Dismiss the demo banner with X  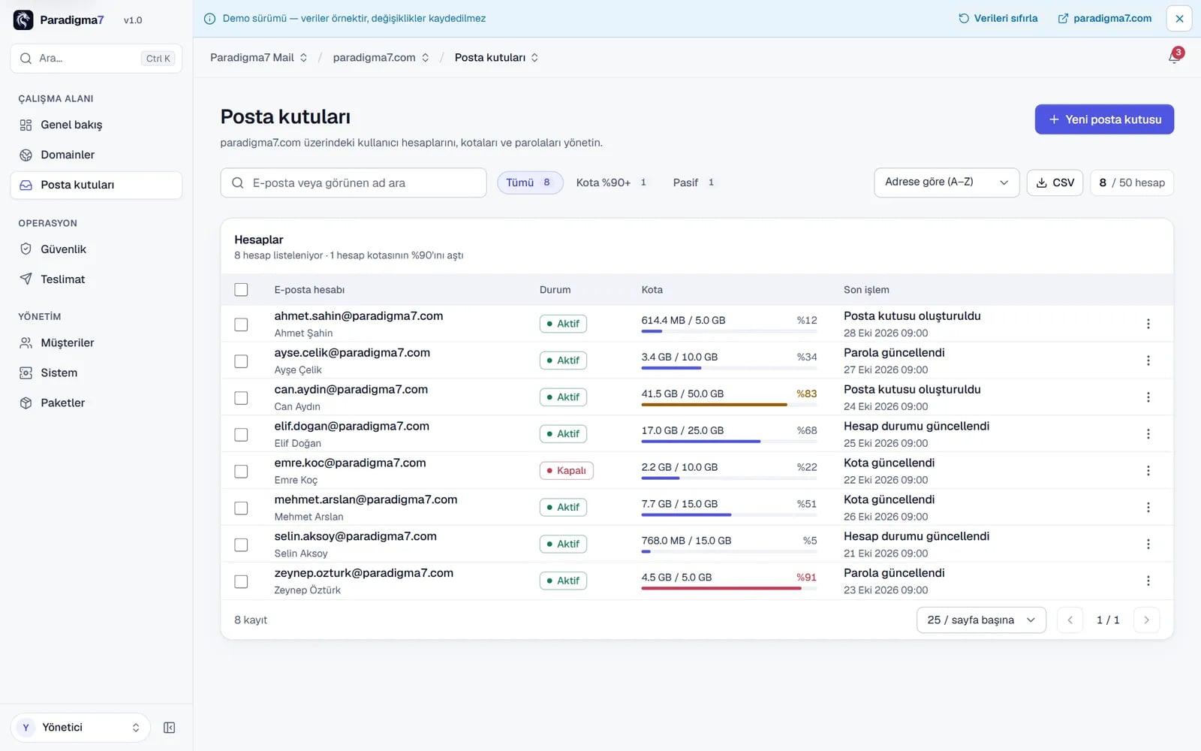pos(1179,19)
